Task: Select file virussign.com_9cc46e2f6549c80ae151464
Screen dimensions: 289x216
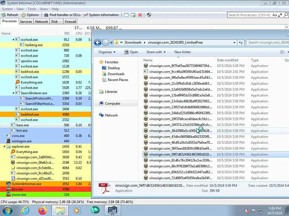Action: tap(216, 72)
